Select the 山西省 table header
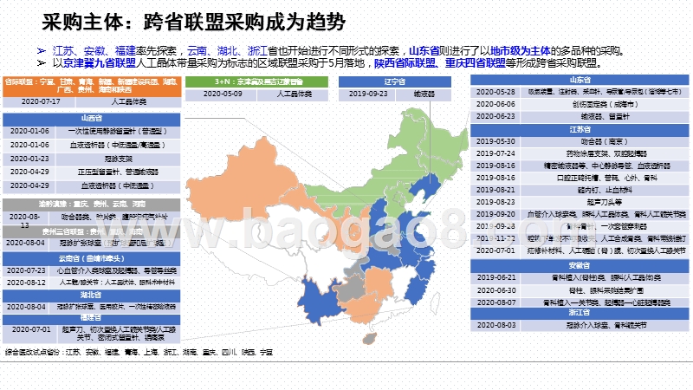Screen dimensions: 693x390 pyautogui.click(x=92, y=119)
